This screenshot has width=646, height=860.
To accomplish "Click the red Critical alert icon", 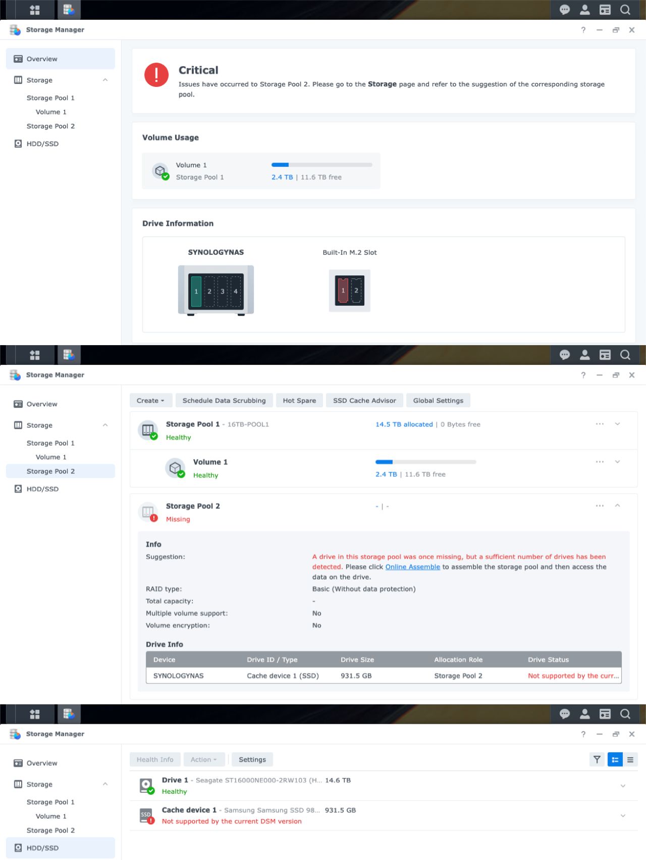I will [x=156, y=75].
